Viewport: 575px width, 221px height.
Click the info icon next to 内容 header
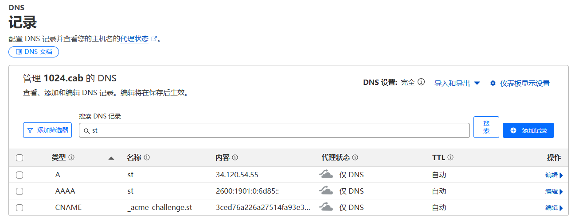click(235, 157)
